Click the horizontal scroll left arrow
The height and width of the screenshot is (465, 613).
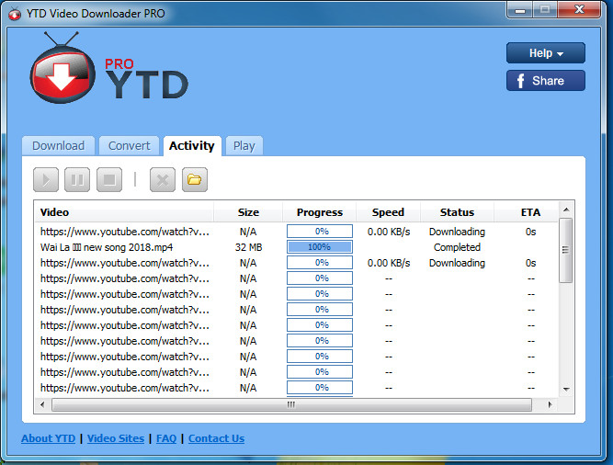(42, 404)
